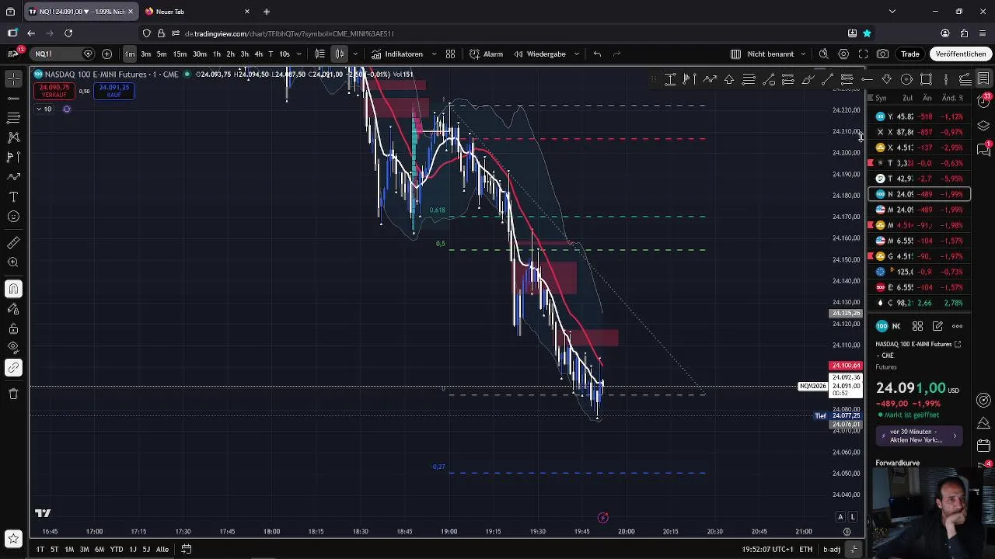Open favorites star icon at bottom left
Viewport: 995px width, 559px height.
[x=13, y=538]
